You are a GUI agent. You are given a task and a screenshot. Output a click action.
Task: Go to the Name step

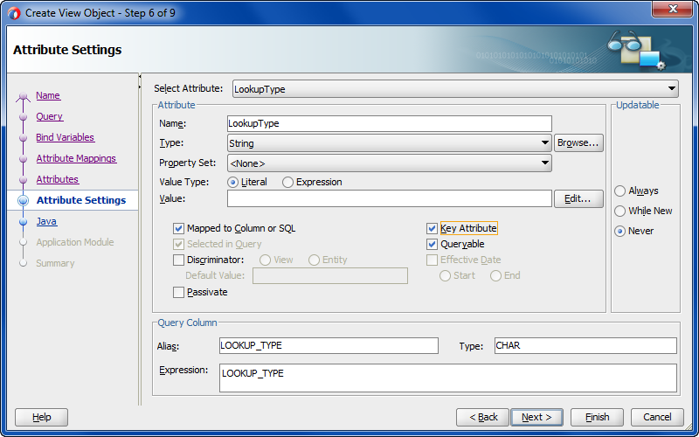point(48,95)
